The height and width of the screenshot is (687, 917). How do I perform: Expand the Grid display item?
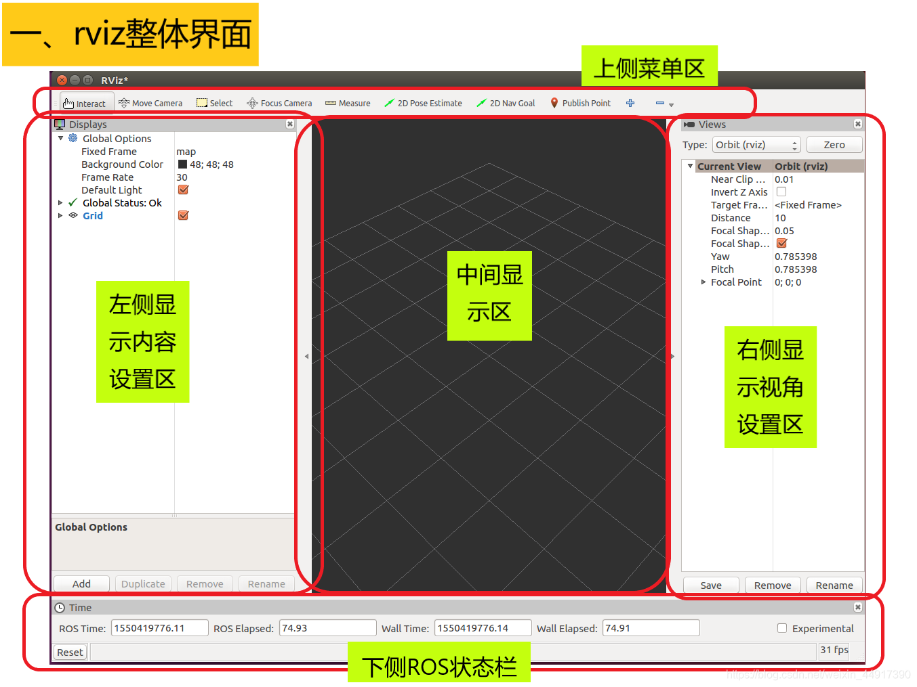coord(60,215)
